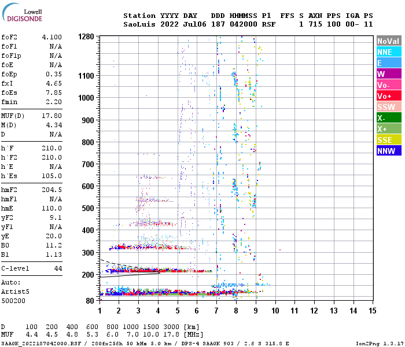Click the SaoLuis station name
This screenshot has height=347, width=405.
(x=139, y=24)
